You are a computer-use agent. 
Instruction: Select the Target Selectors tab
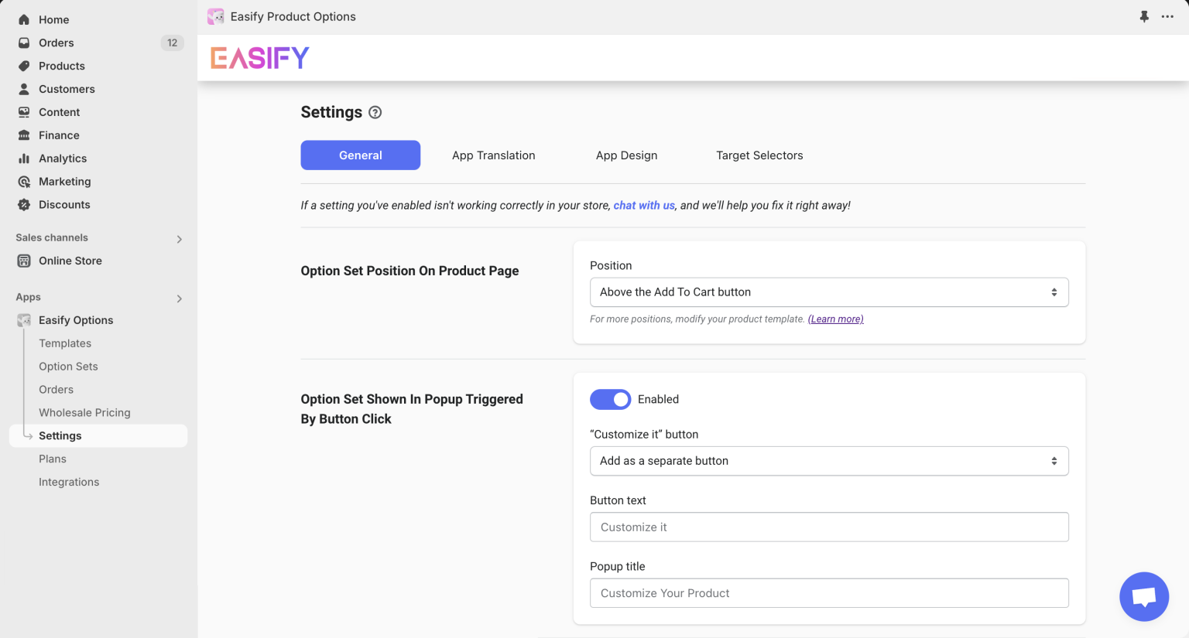click(x=759, y=155)
